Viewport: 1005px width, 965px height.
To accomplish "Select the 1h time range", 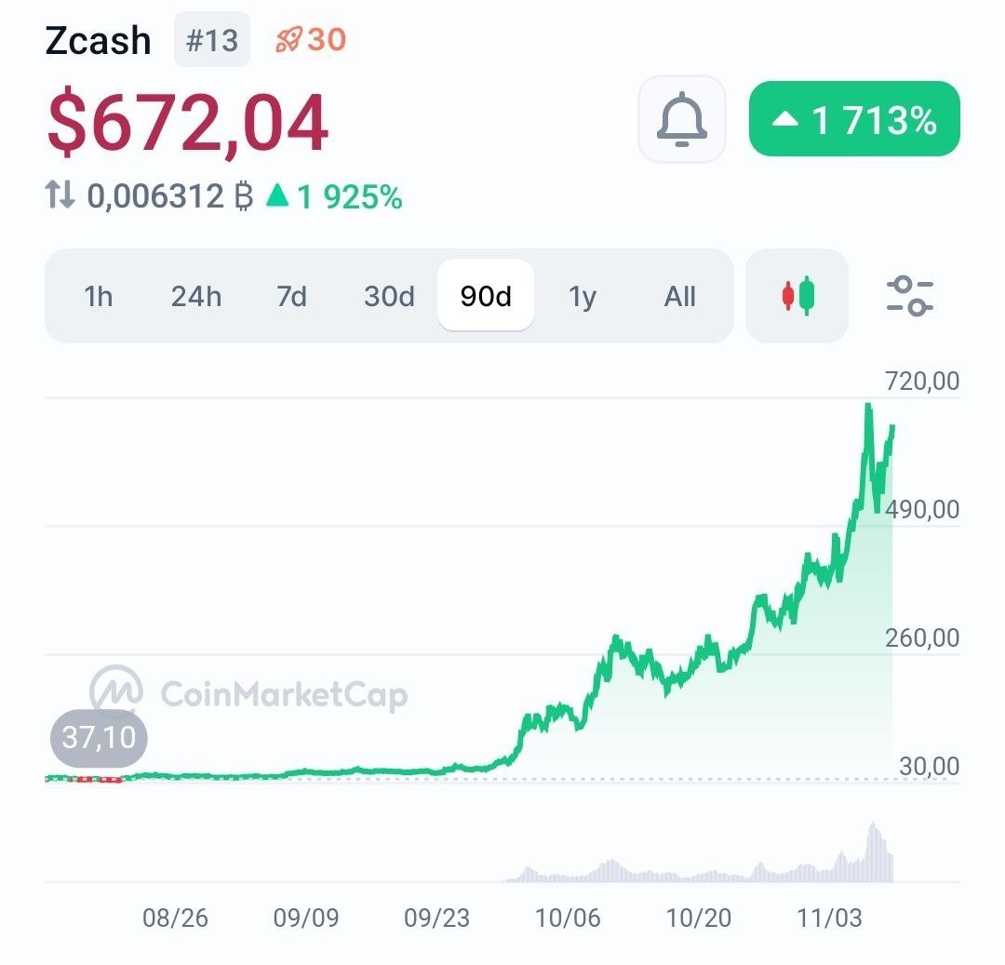I will (x=98, y=296).
